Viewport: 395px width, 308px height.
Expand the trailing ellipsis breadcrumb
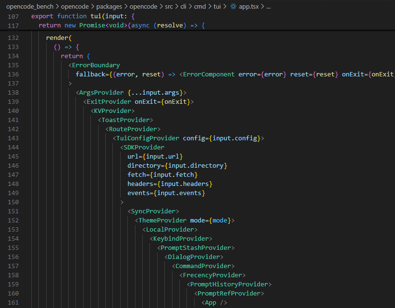pyautogui.click(x=269, y=7)
